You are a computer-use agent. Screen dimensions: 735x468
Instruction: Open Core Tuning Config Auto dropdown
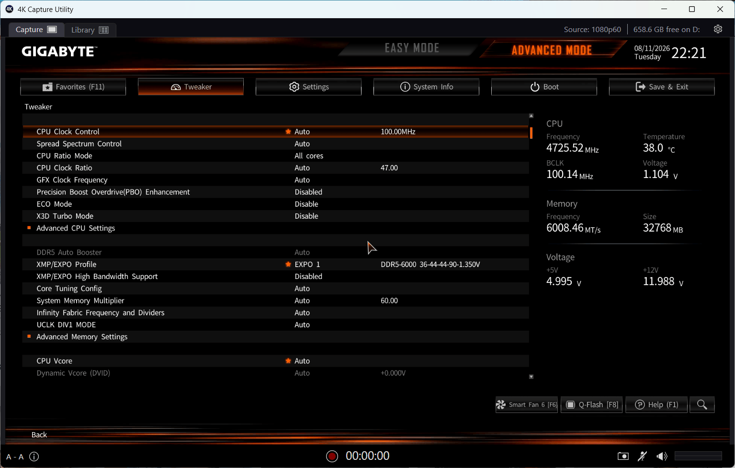302,289
